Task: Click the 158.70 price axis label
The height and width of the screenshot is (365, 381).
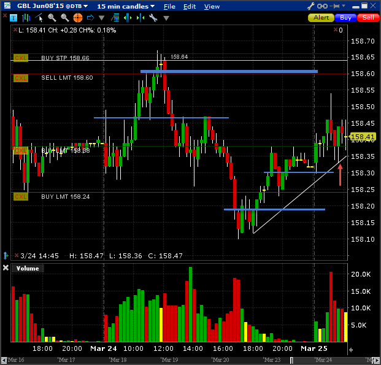Action: click(x=363, y=41)
